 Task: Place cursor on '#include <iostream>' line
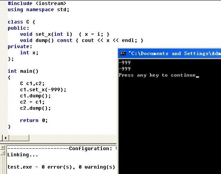(37, 3)
